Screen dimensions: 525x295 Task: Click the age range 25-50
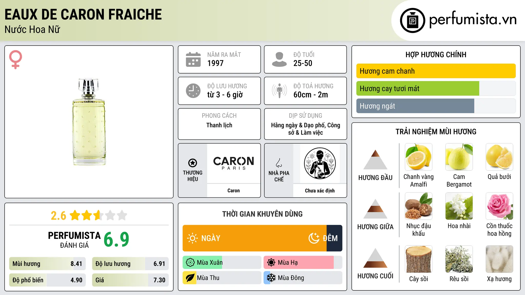303,63
